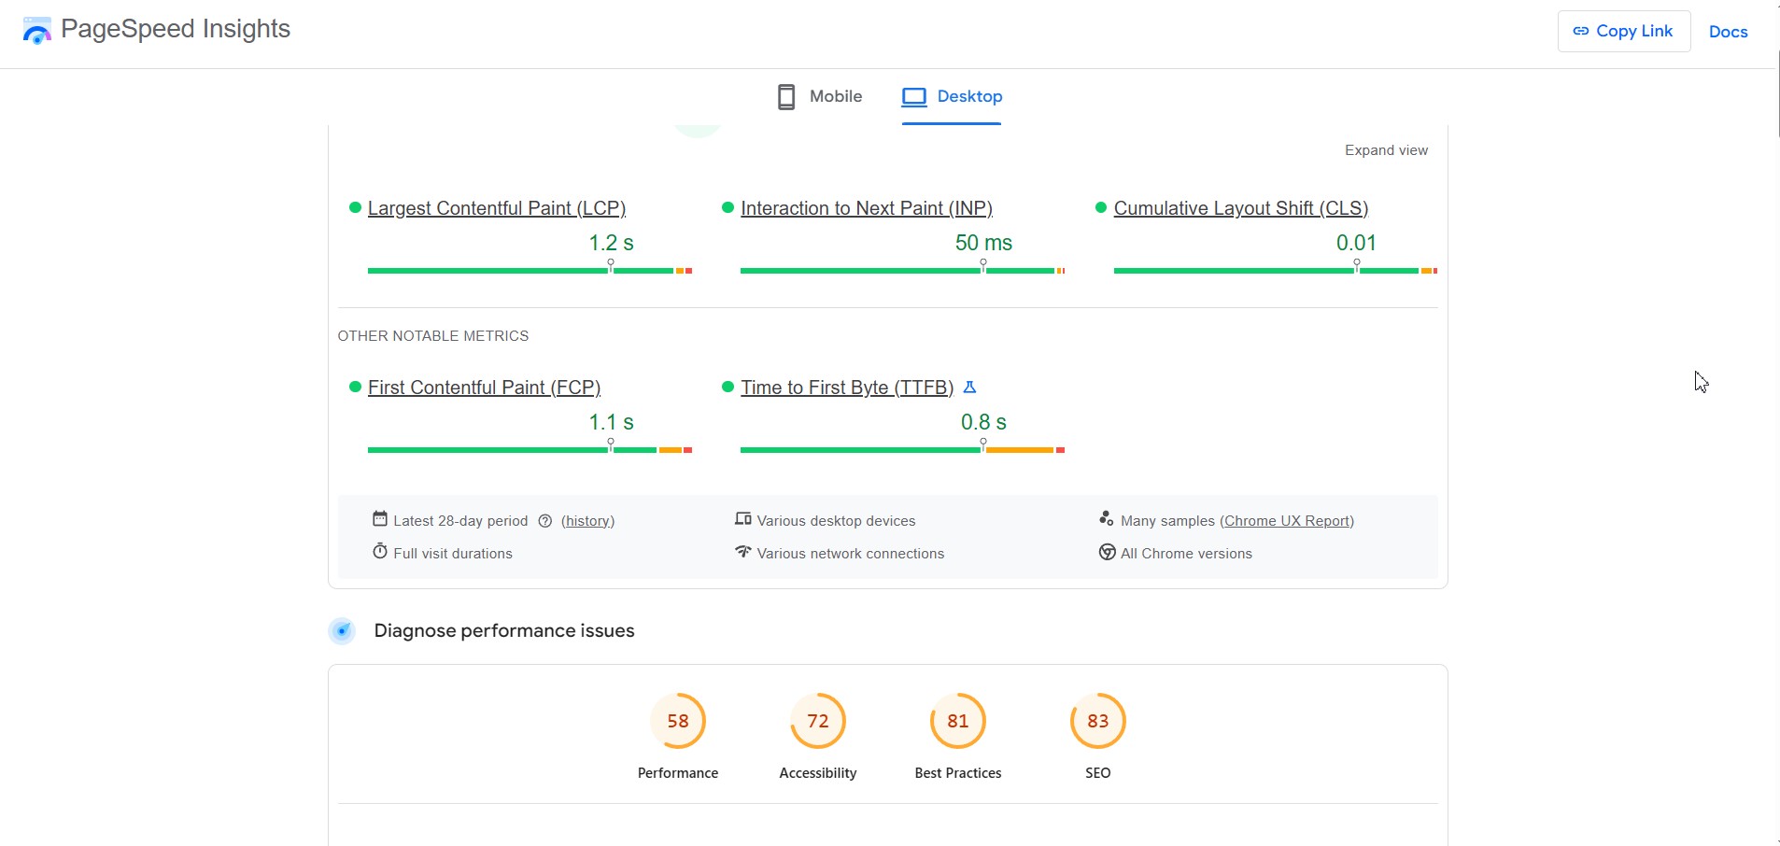Open the Chrome UX Report link
Screen dimensions: 1780x846
pos(1287,521)
